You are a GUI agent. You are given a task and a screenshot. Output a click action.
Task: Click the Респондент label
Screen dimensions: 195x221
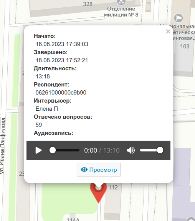51,85
